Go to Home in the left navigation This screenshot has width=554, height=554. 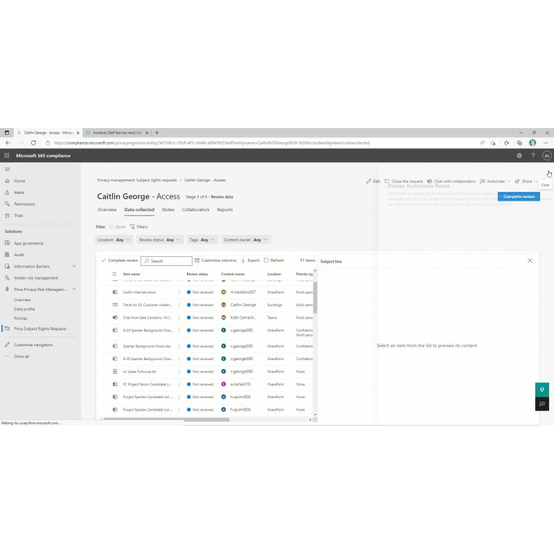point(19,181)
